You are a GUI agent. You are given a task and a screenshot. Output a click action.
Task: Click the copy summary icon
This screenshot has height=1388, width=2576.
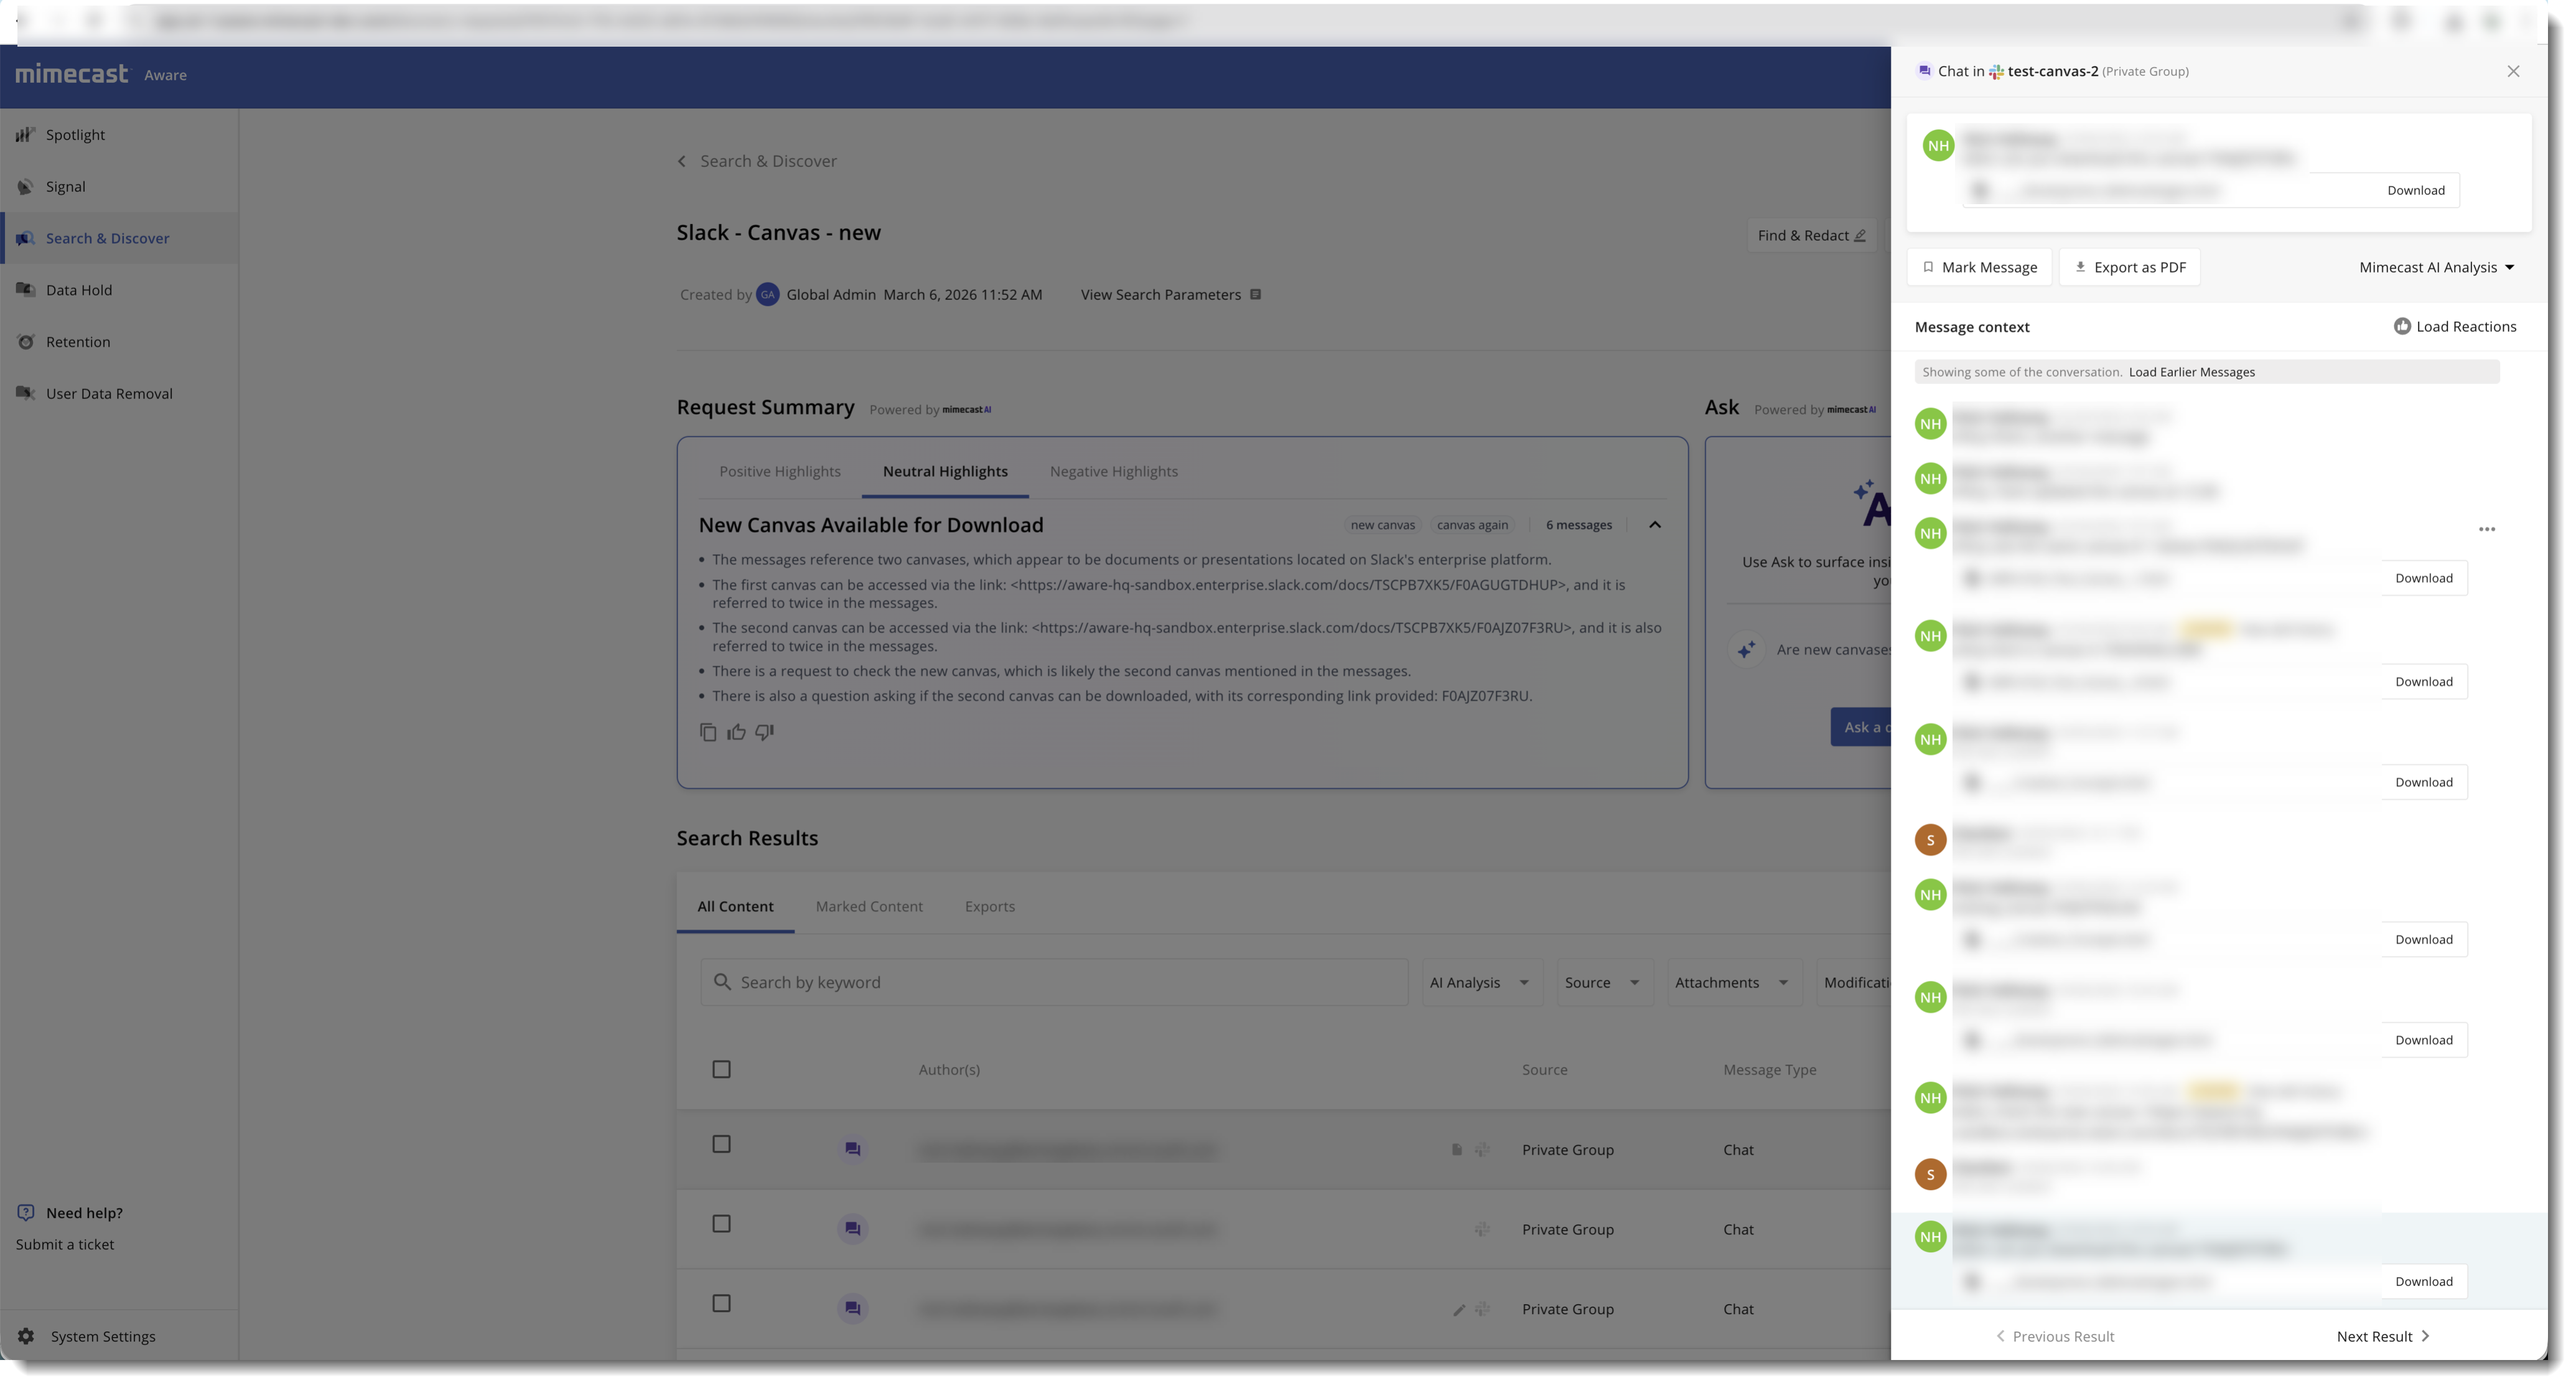[x=708, y=733]
